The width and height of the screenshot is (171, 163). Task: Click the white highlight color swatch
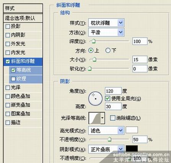pos(132,130)
